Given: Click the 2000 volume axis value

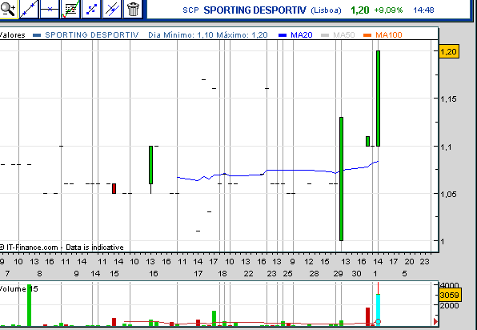Looking at the screenshot, I should pos(449,305).
